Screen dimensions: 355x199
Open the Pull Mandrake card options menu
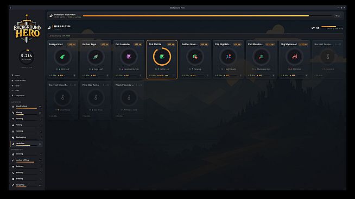pyautogui.click(x=273, y=76)
